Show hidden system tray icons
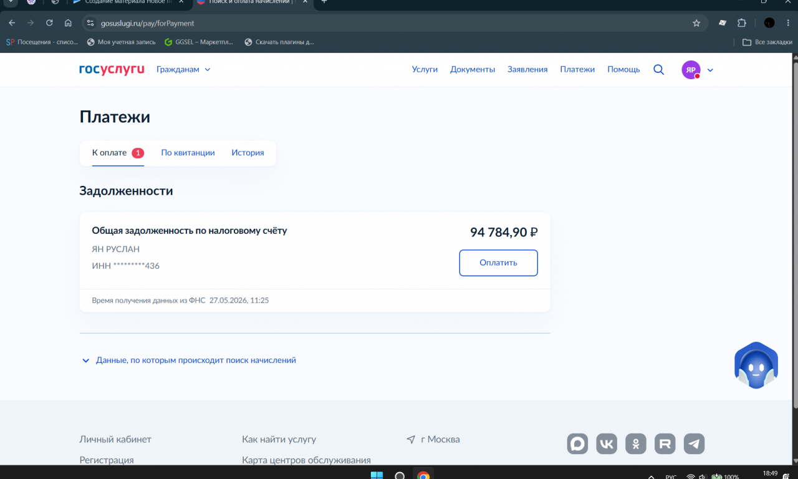This screenshot has width=798, height=479. [651, 477]
